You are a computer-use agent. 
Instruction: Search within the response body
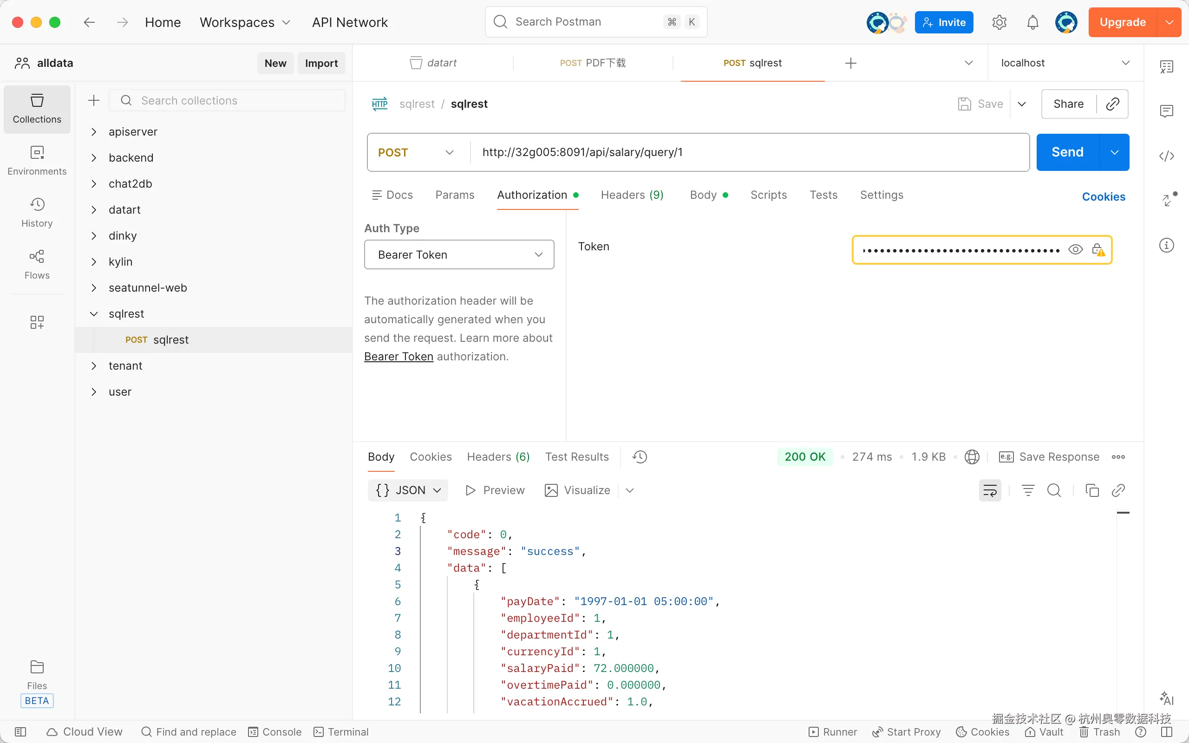click(x=1054, y=490)
